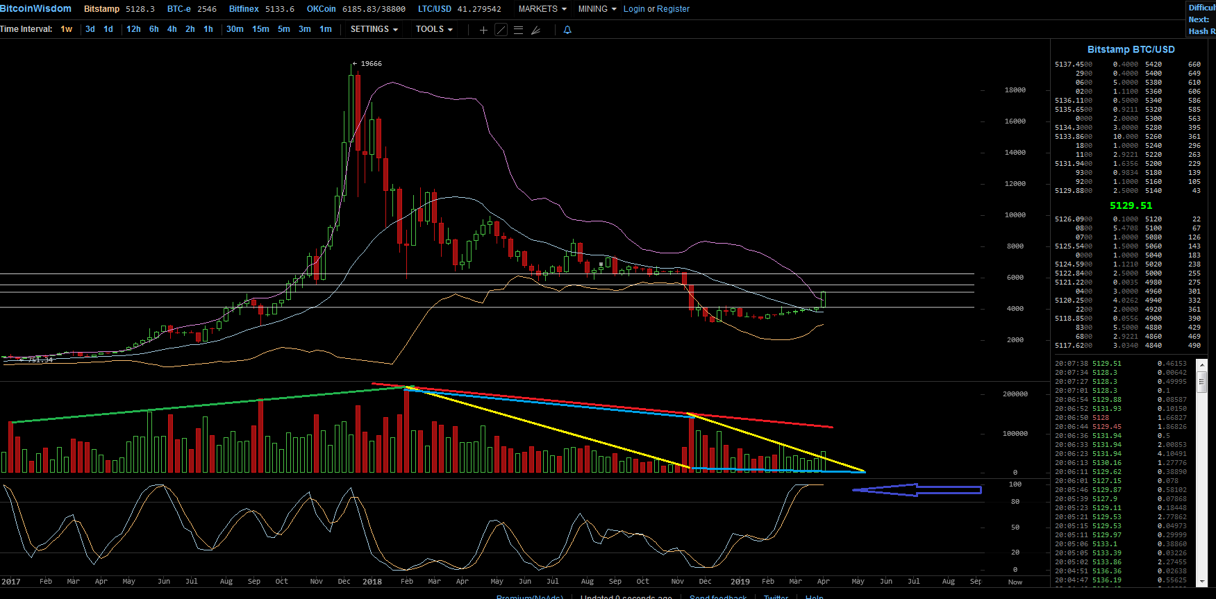Select the trend line drawing tool
The width and height of the screenshot is (1216, 599).
(501, 30)
